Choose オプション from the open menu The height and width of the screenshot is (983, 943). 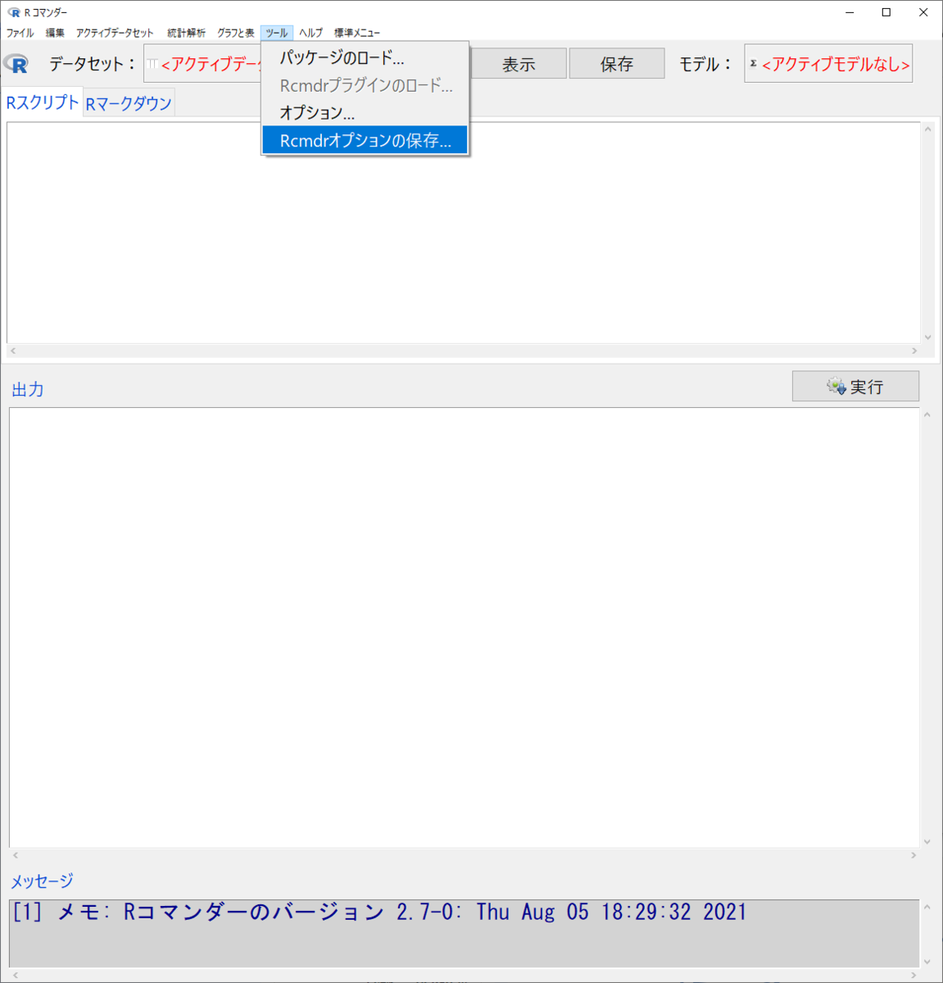pyautogui.click(x=317, y=112)
